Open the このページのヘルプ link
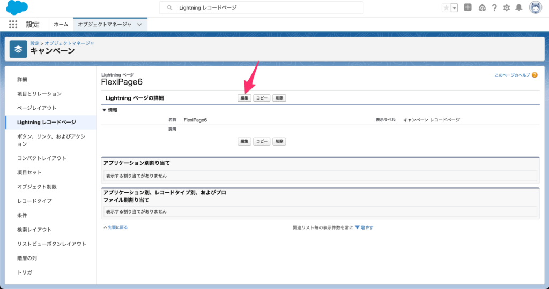Viewport: 549px width, 289px height. [x=512, y=75]
